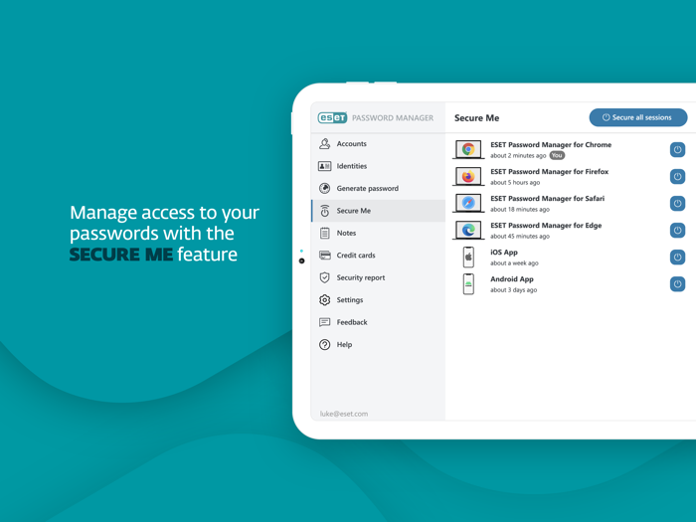Click the luke@eset.com account email
696x522 pixels.
click(344, 414)
